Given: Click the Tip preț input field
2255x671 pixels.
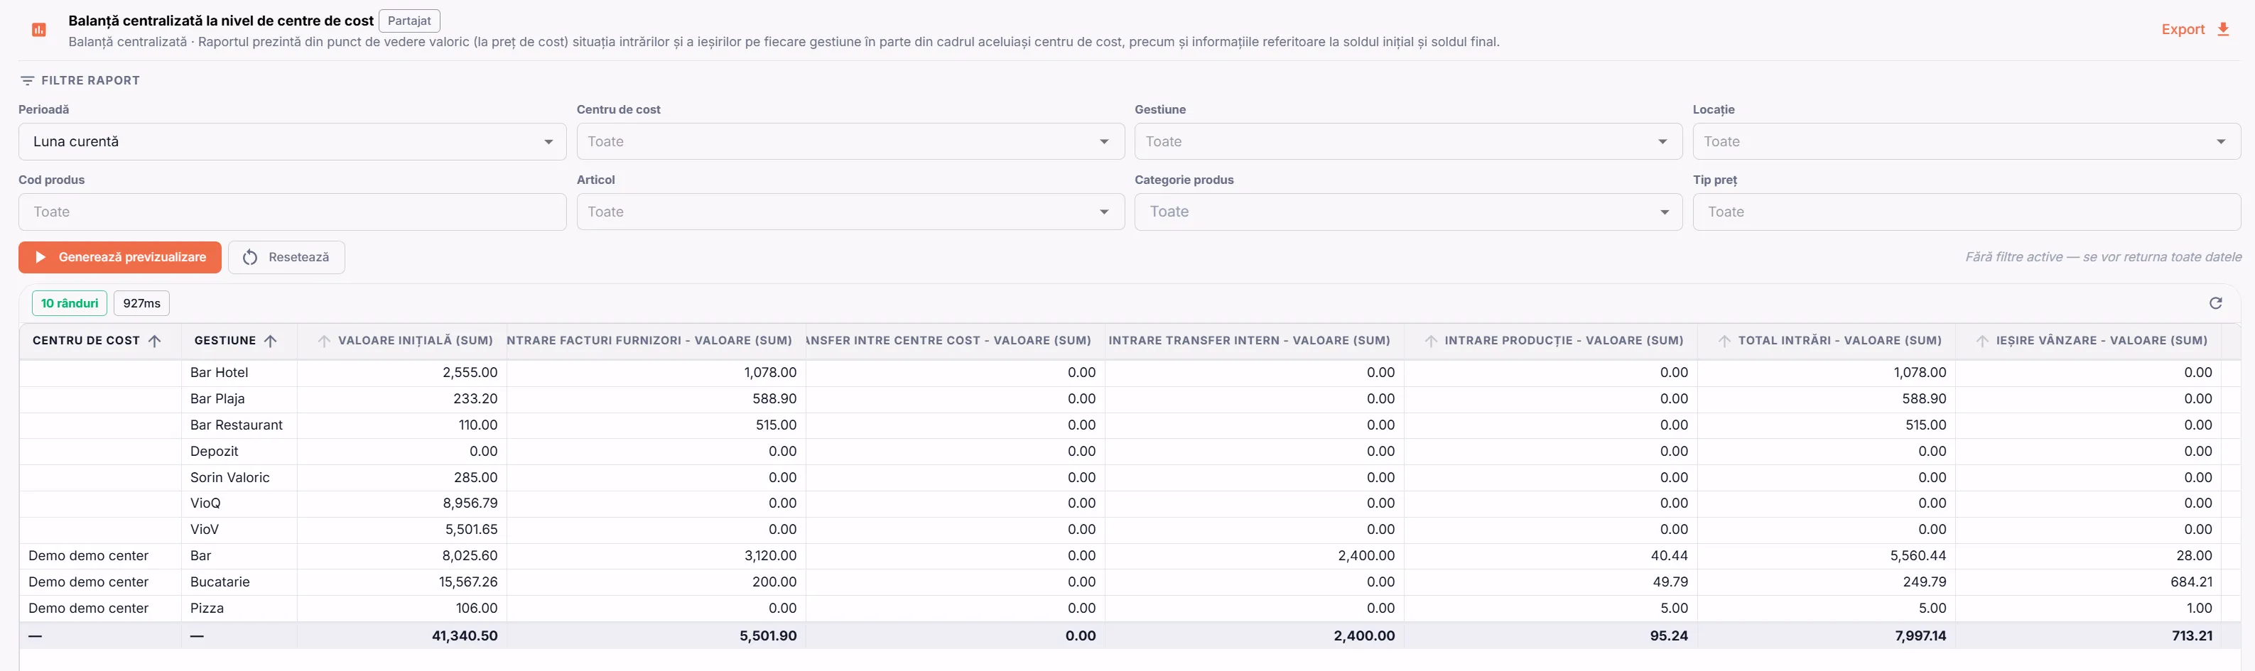Looking at the screenshot, I should coord(1966,212).
